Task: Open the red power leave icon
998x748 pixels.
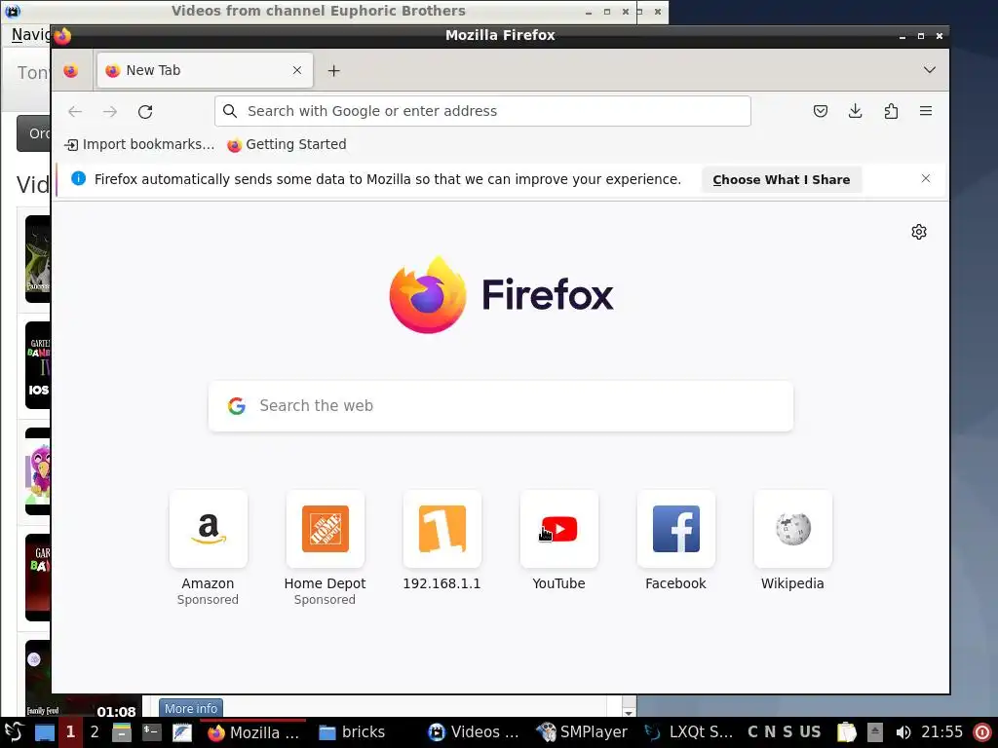Action: click(982, 732)
